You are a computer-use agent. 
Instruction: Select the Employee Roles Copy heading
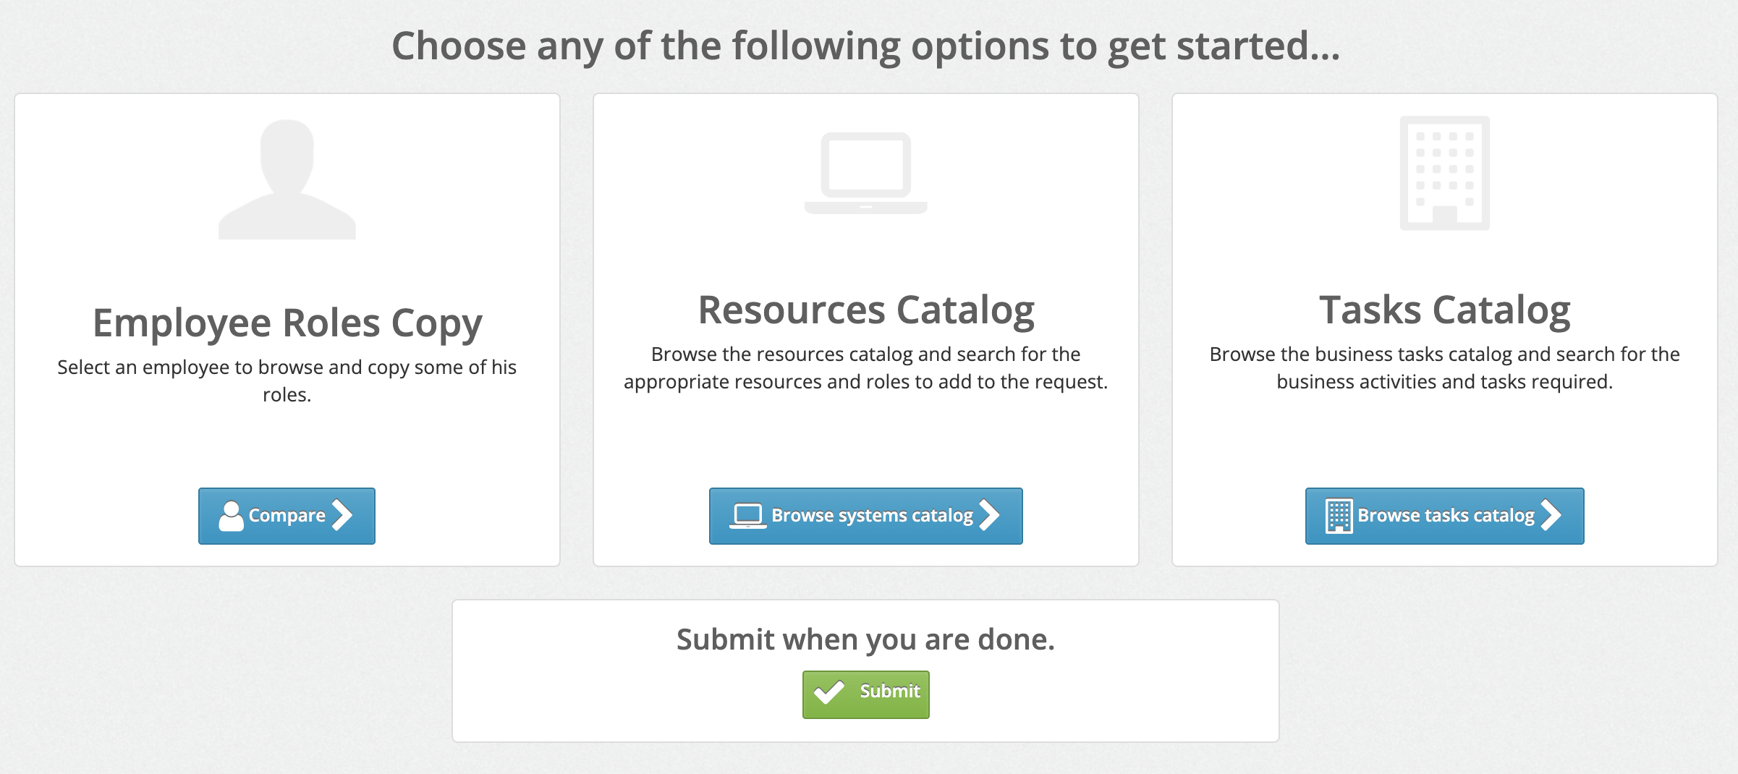[287, 323]
